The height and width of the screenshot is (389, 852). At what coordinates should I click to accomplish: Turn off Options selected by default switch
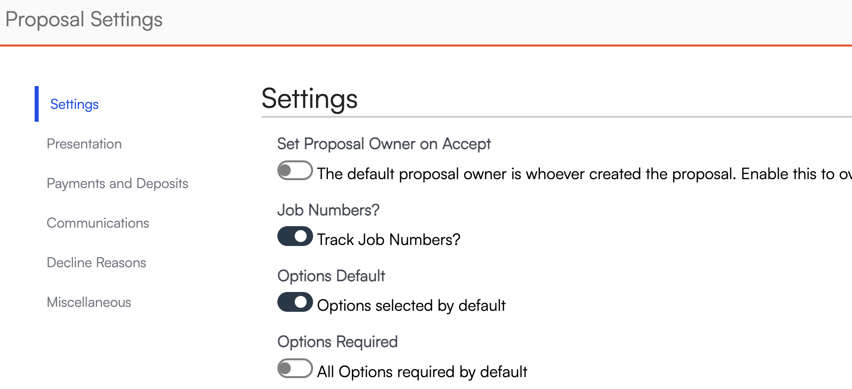295,302
